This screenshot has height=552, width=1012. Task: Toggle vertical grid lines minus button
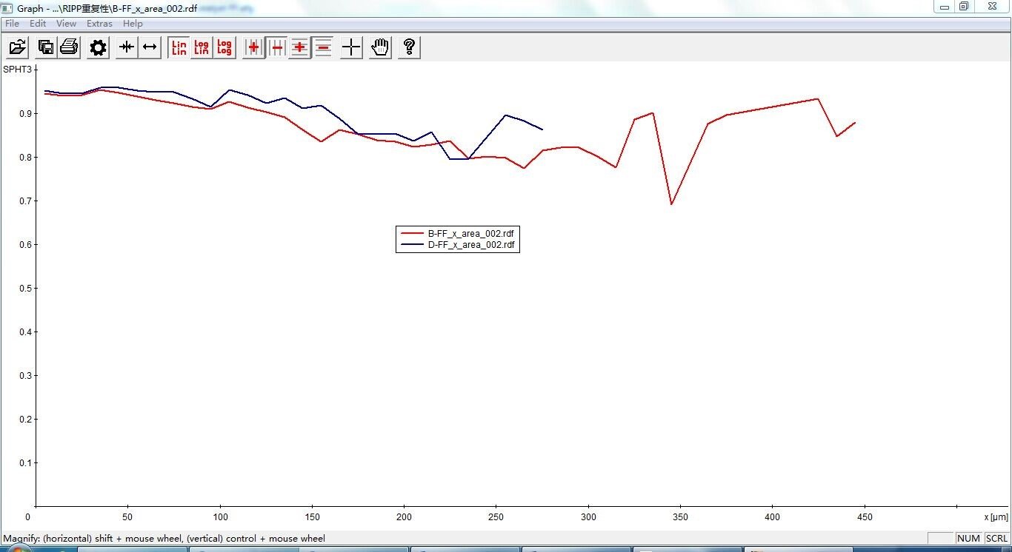(277, 48)
